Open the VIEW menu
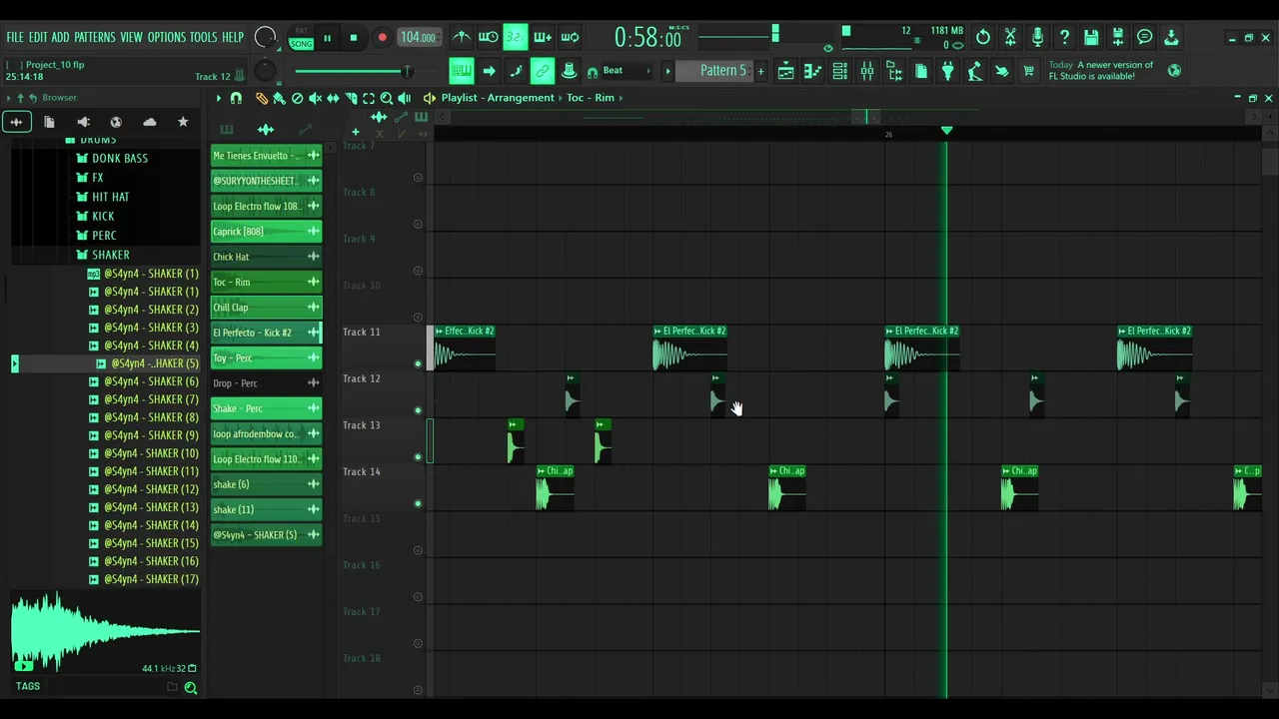 [132, 38]
